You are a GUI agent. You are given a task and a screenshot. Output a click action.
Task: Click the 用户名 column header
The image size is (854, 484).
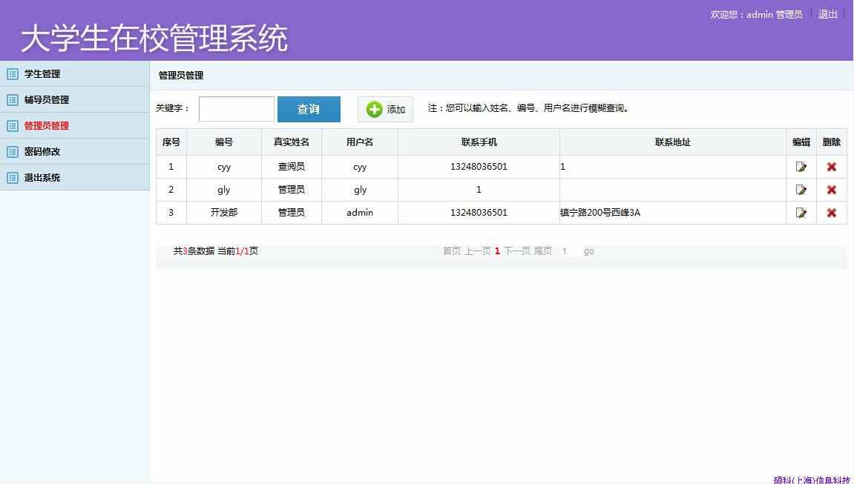point(359,142)
